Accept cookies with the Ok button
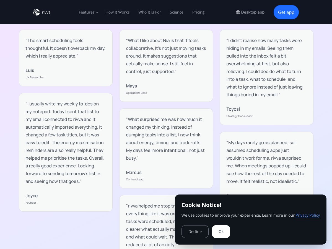This screenshot has height=249, width=332. point(221,232)
